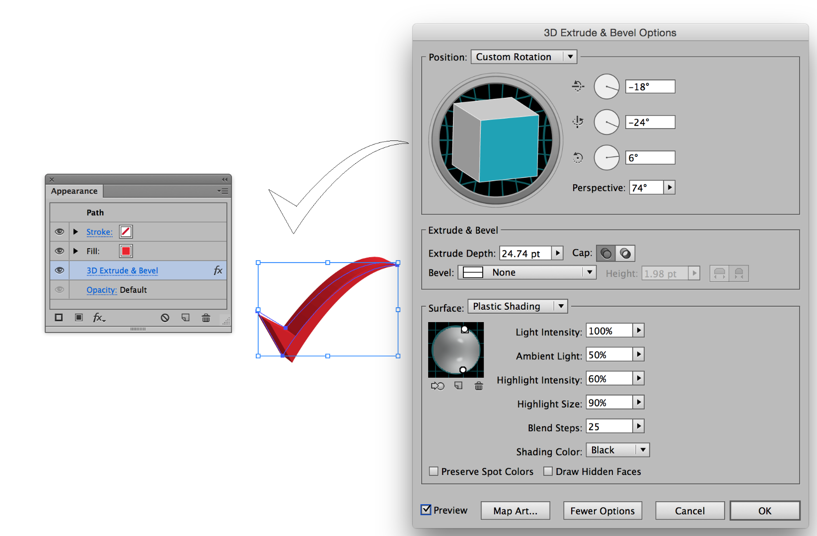Confirm settings with the OK button
Image resolution: width=817 pixels, height=536 pixels.
[764, 510]
